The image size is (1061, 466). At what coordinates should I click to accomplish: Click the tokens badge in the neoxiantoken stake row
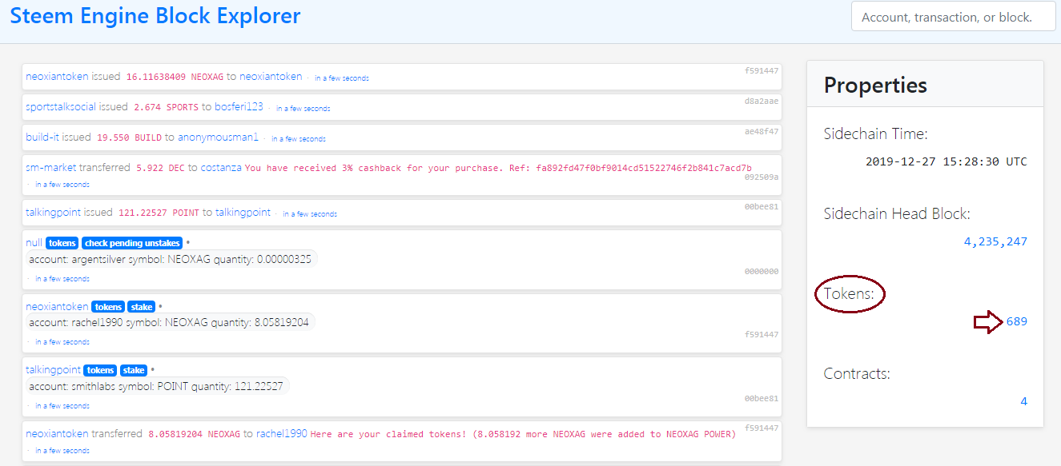click(108, 306)
